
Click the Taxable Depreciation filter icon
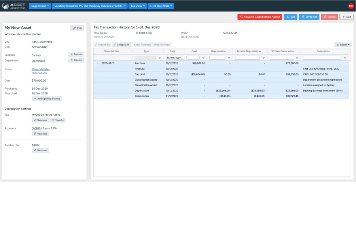point(263,58)
